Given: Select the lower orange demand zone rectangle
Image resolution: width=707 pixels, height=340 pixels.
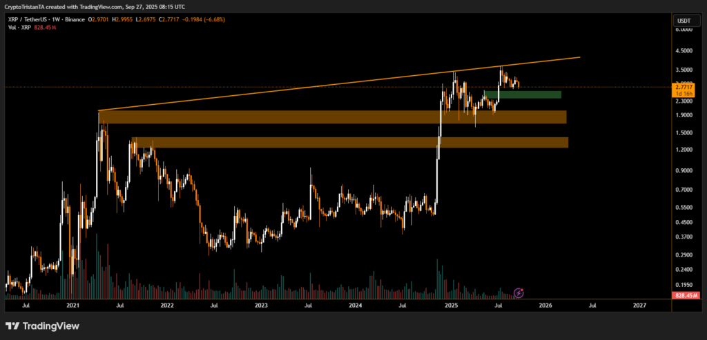Looking at the screenshot, I should (x=349, y=142).
